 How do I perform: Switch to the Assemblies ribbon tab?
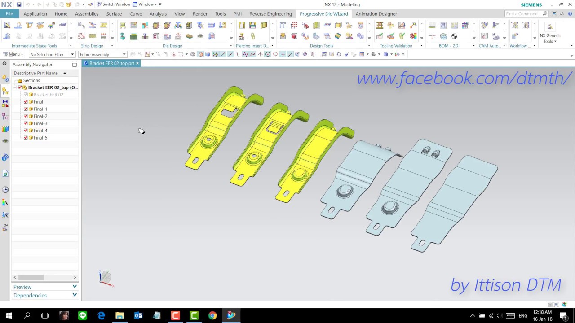coord(87,14)
